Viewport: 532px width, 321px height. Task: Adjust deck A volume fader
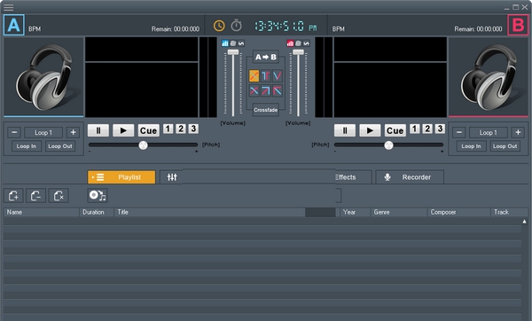[233, 52]
